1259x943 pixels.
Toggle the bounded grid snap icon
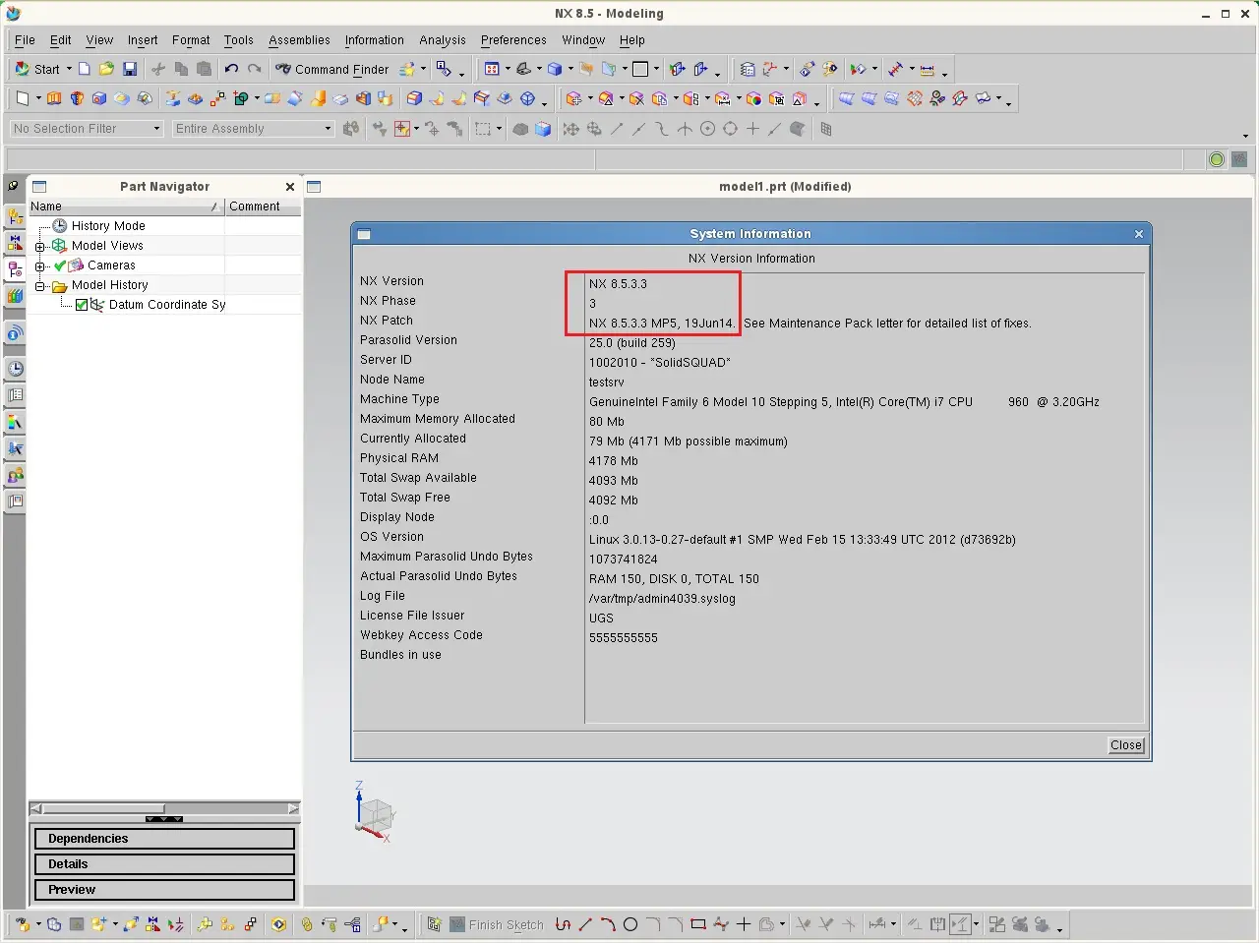(826, 129)
